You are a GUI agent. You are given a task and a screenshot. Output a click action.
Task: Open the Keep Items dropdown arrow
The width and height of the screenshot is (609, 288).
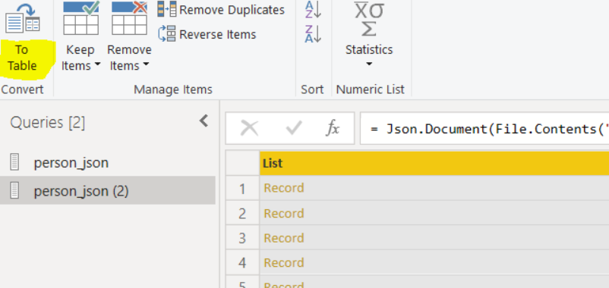97,64
